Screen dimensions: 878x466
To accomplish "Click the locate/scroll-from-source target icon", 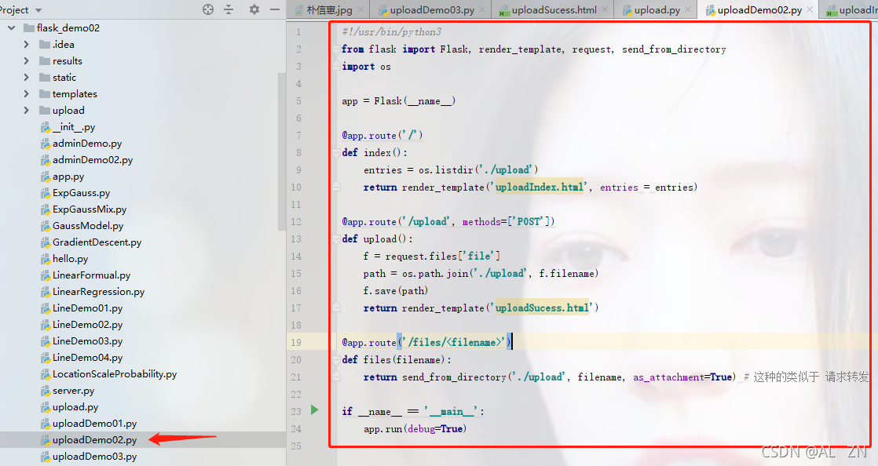I will point(208,9).
